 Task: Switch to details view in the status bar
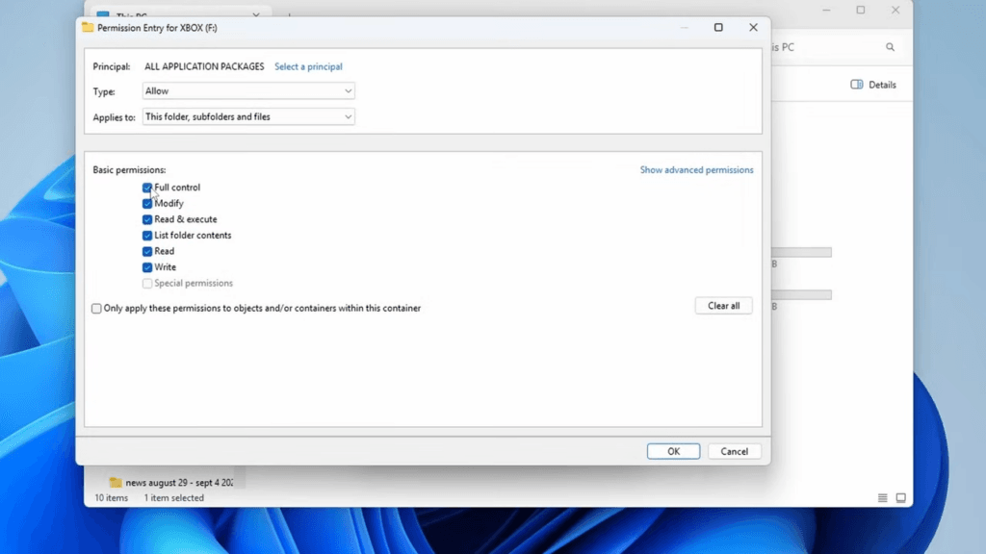point(882,497)
